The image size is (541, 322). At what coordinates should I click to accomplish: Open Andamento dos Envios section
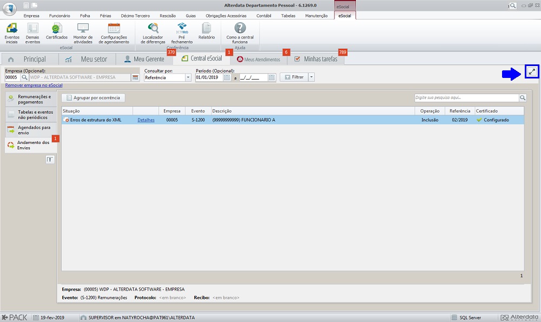pos(31,145)
